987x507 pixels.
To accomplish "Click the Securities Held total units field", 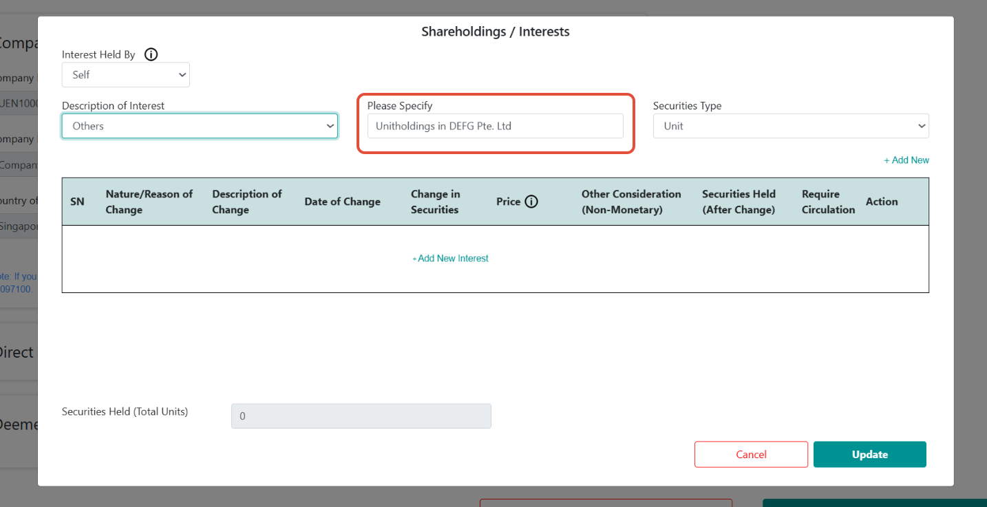I will [361, 416].
